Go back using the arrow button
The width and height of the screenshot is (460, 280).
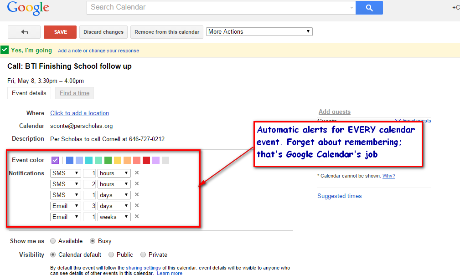tap(24, 32)
